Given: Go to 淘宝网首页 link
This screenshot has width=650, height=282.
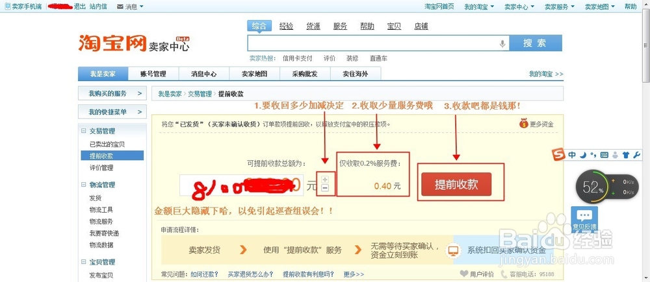Looking at the screenshot, I should click(x=439, y=6).
